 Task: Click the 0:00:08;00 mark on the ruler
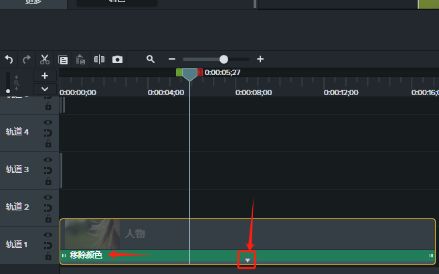pos(254,92)
